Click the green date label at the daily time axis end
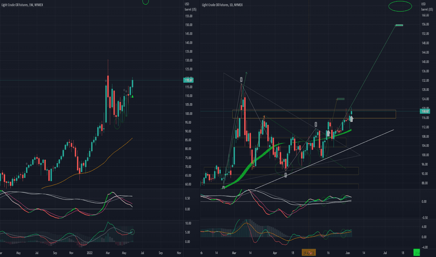Screen dimensions: 436x257 coord(416,253)
